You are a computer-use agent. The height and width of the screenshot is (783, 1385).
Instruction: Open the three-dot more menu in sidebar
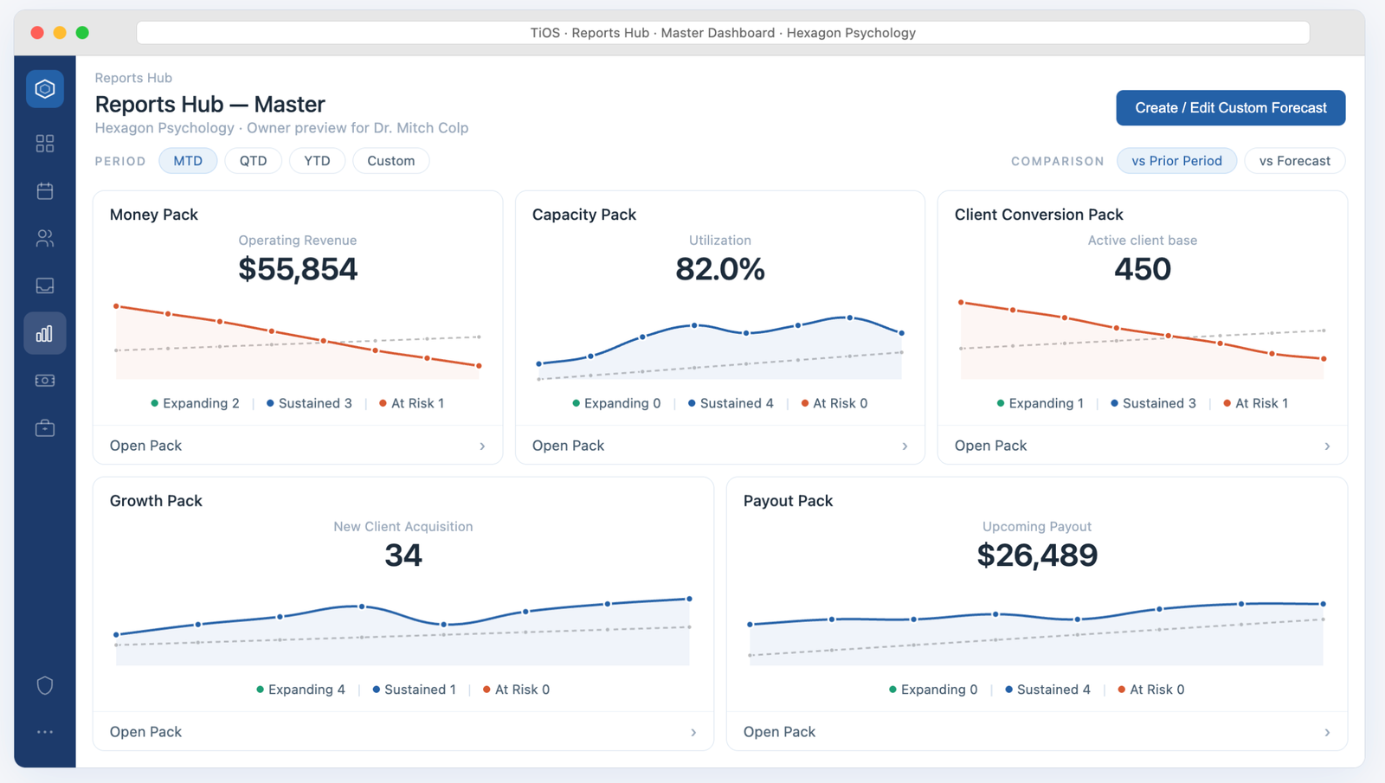click(x=45, y=732)
